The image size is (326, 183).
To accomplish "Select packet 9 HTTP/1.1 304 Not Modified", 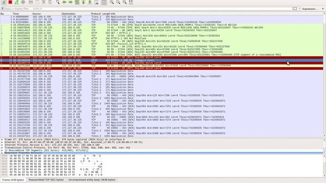I will (x=161, y=39).
